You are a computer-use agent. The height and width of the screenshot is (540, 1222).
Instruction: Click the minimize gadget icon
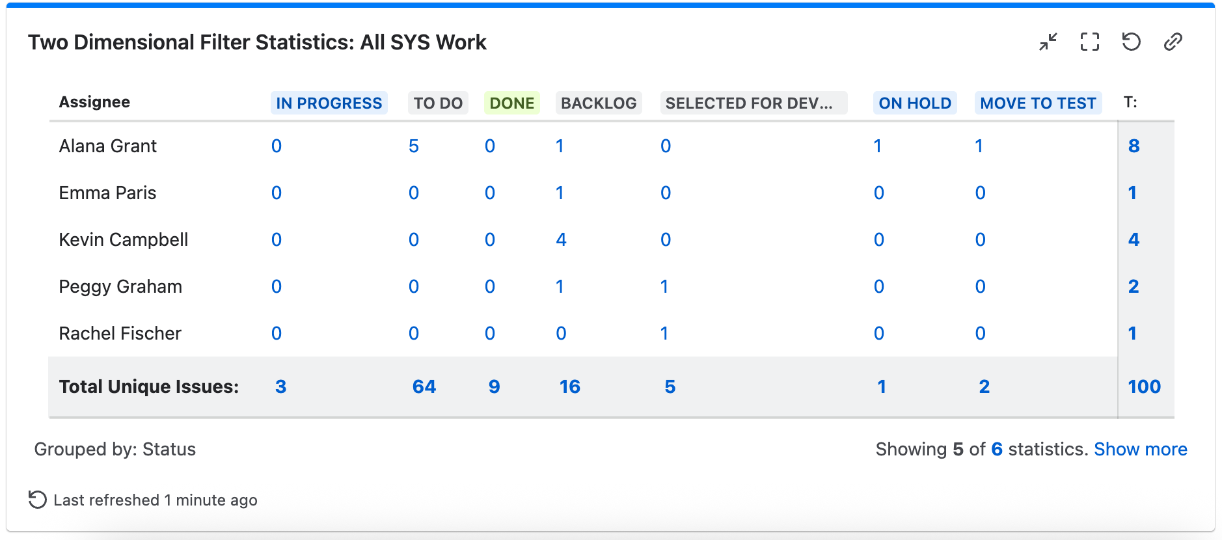pyautogui.click(x=1048, y=42)
